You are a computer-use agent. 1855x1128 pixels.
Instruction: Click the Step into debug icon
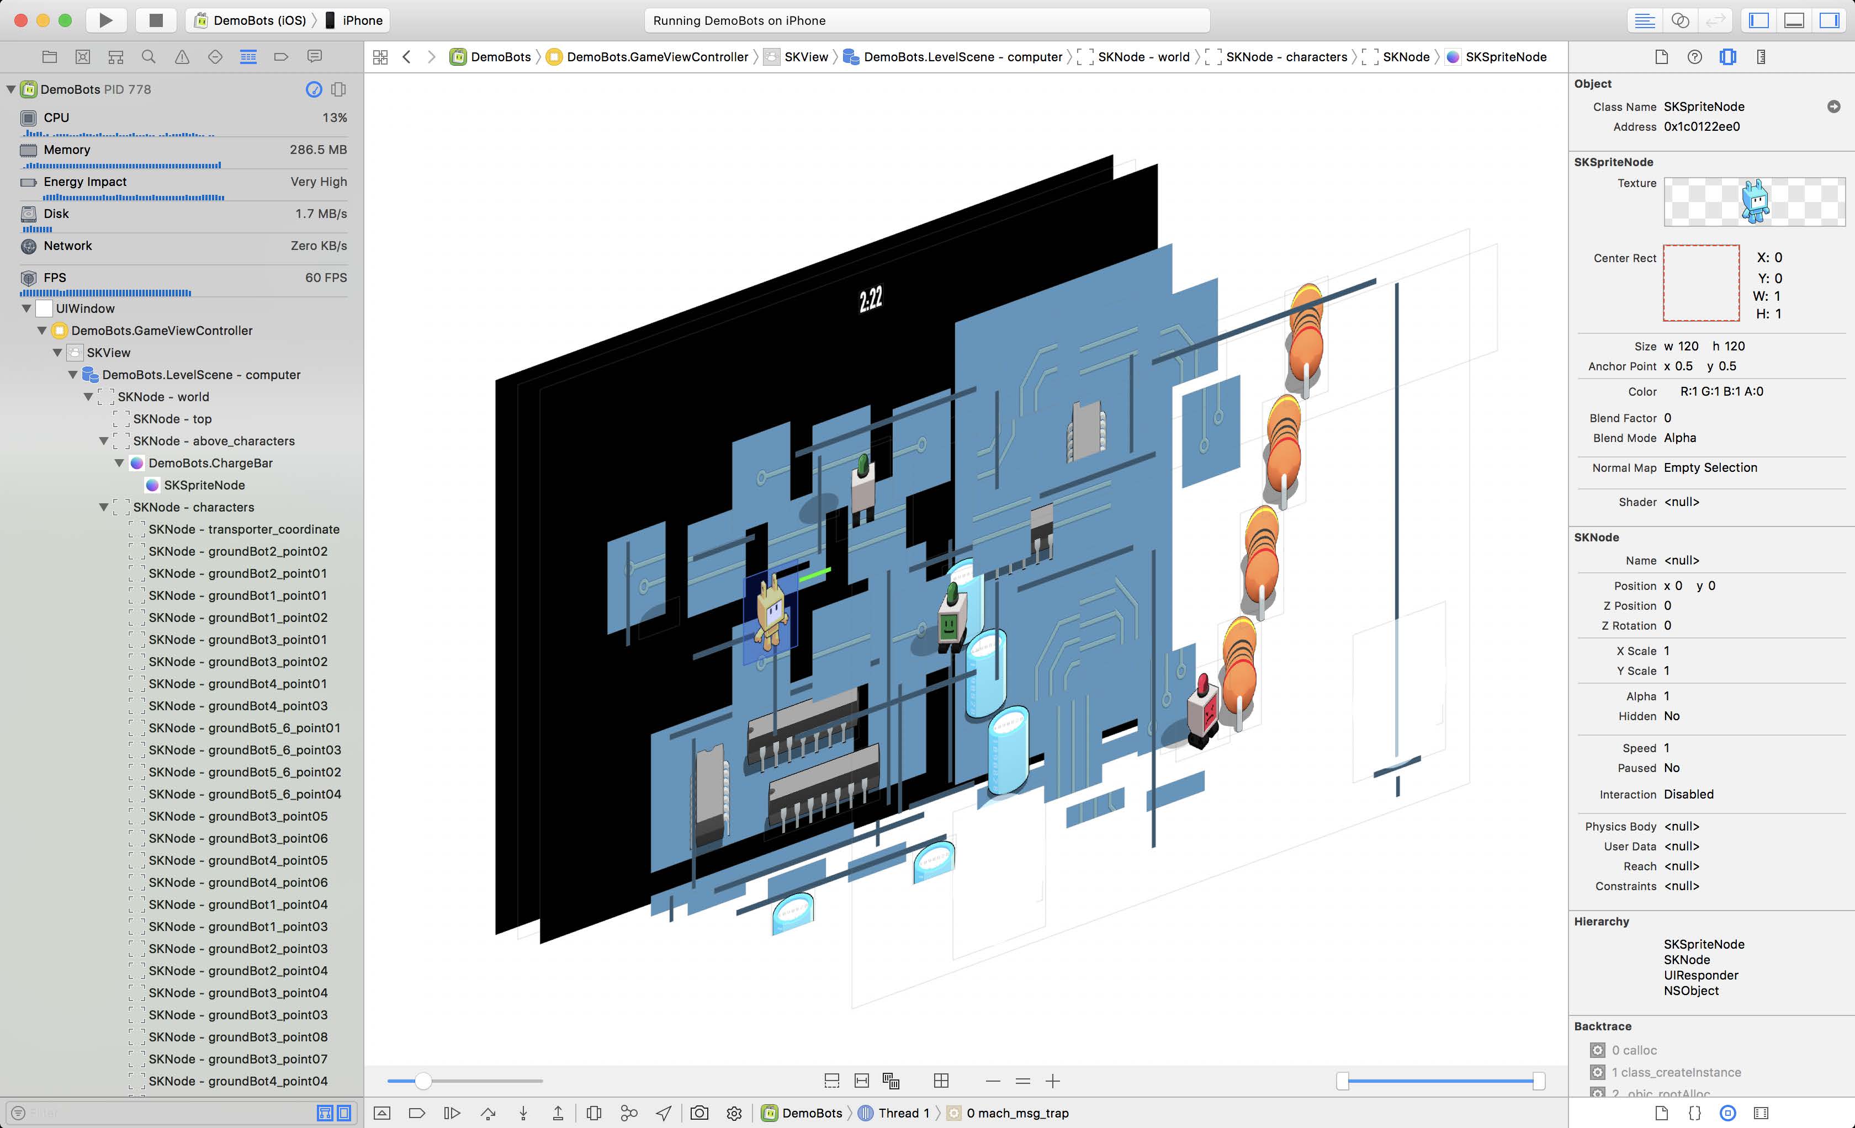pos(523,1113)
